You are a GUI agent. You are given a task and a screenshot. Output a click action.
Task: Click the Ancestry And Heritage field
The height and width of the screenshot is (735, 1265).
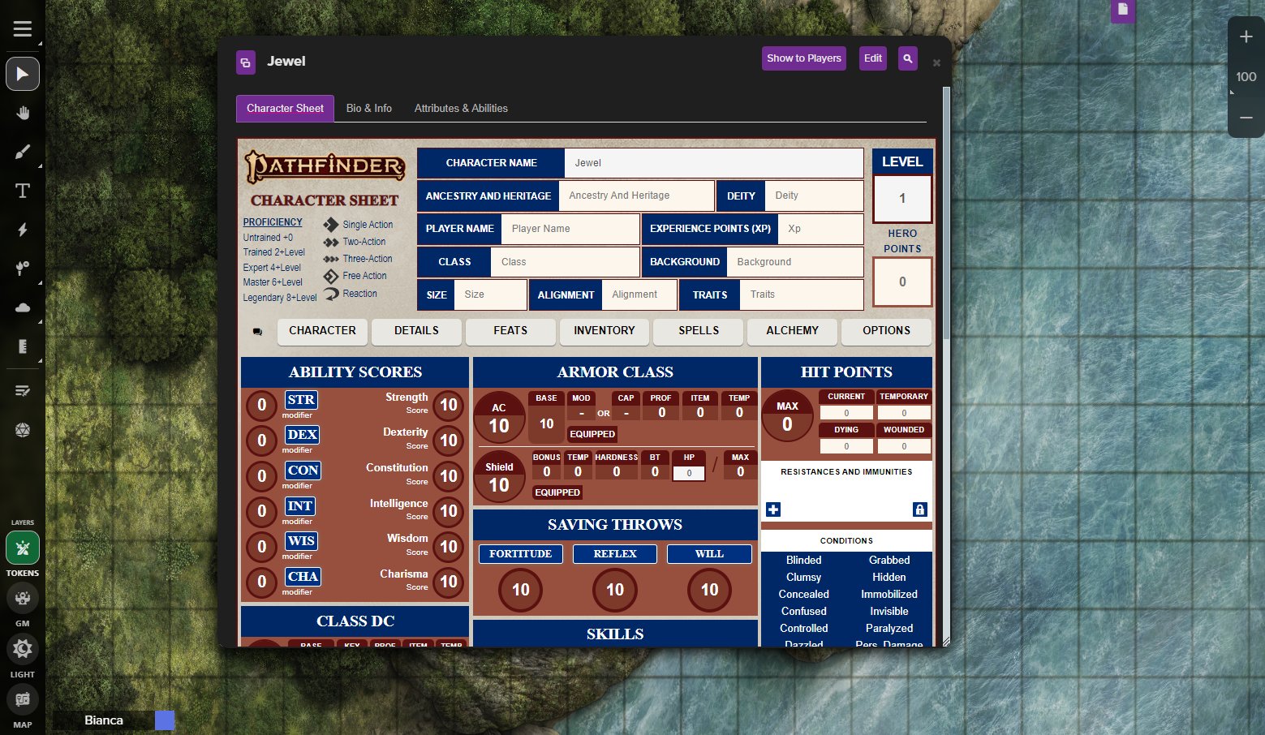[x=637, y=196]
